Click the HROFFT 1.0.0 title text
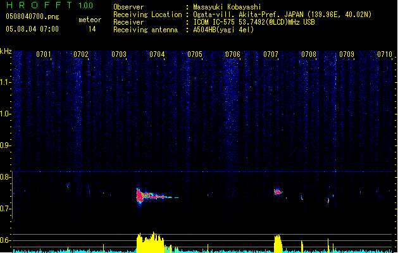Viewport: 398px width, 253px height. point(49,5)
